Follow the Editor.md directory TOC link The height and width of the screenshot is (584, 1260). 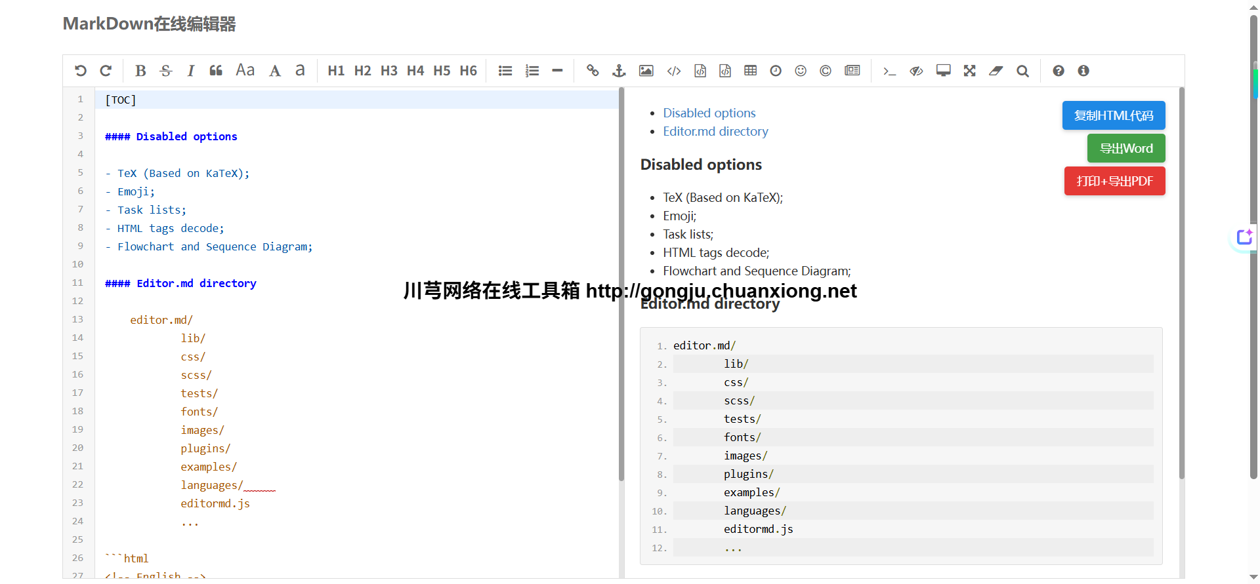pyautogui.click(x=715, y=131)
